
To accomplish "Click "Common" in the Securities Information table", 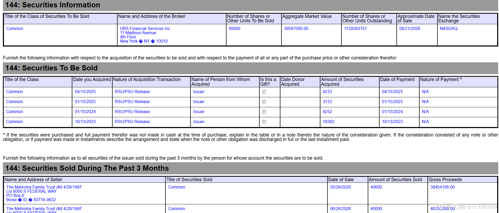I will pyautogui.click(x=15, y=28).
